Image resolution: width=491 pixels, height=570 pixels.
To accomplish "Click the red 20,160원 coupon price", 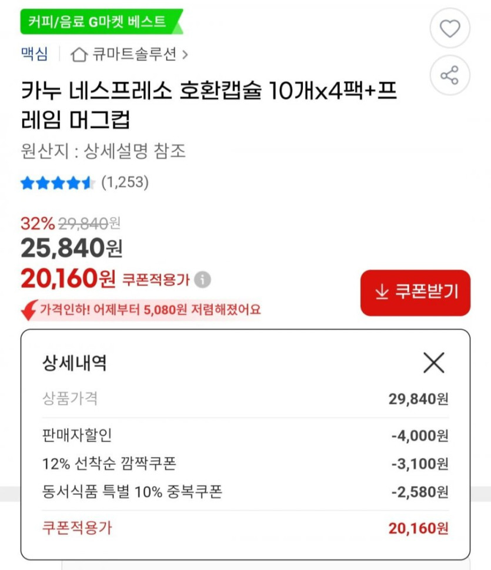I will 68,279.
